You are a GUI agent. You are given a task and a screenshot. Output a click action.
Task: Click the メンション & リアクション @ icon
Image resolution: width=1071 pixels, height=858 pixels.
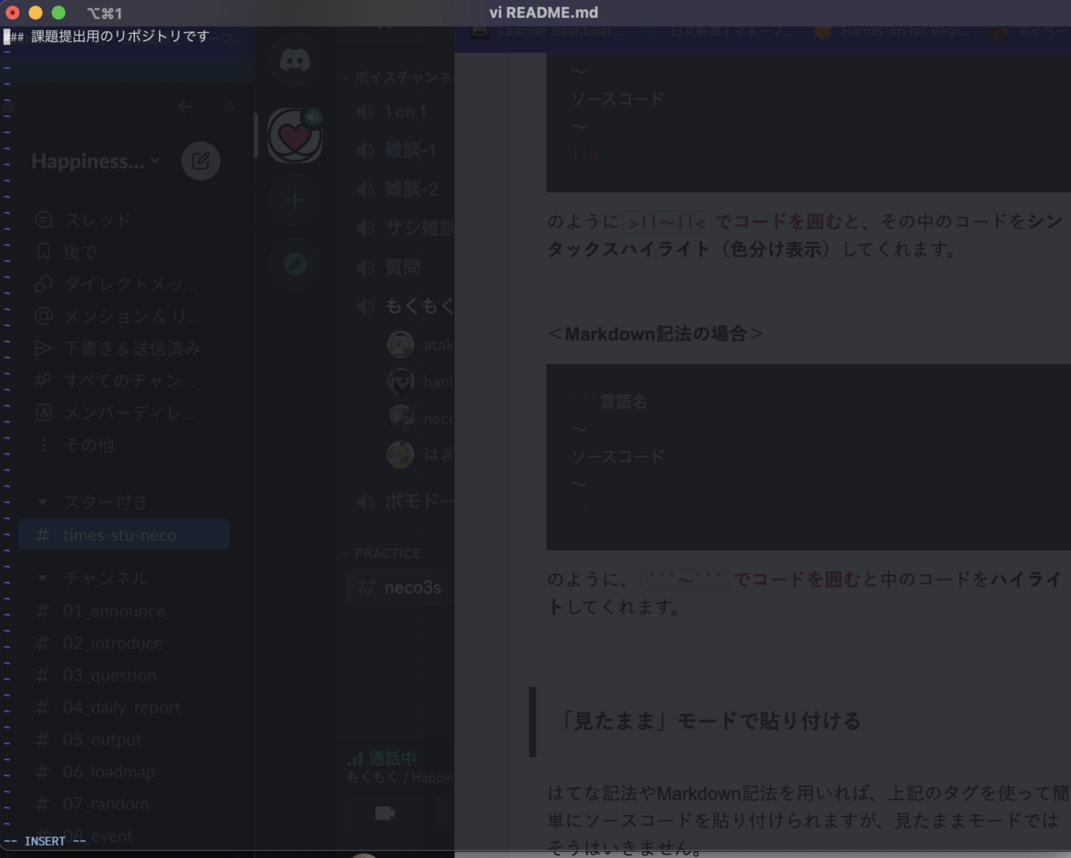pyautogui.click(x=43, y=316)
